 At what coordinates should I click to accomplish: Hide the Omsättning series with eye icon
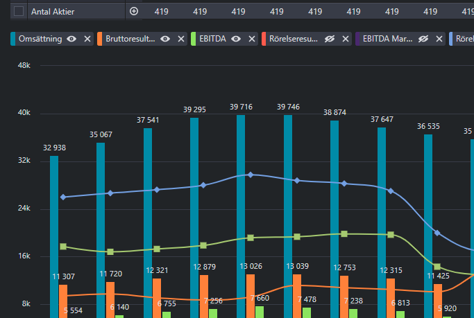tap(71, 39)
